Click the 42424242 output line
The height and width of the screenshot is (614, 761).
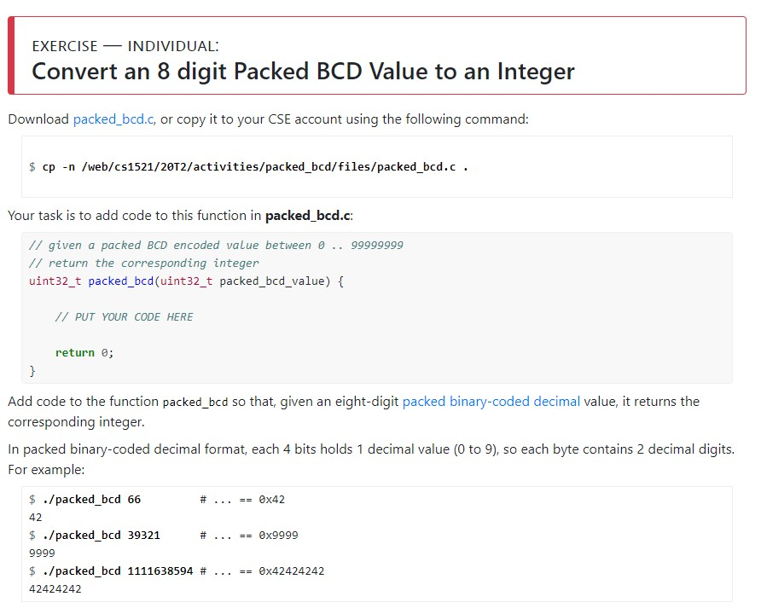click(55, 588)
